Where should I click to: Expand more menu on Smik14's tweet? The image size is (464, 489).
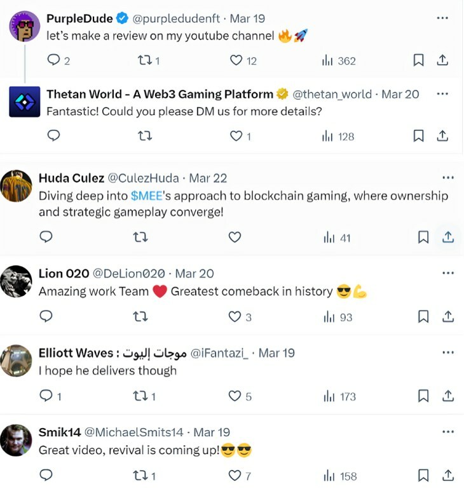[447, 432]
